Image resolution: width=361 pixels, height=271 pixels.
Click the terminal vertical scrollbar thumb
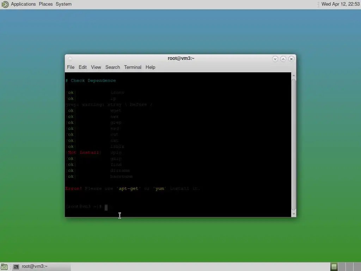coord(294,144)
